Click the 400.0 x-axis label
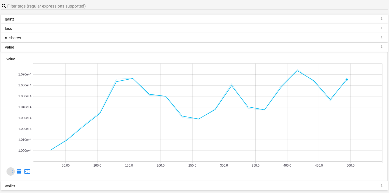389x193 pixels. pos(287,166)
